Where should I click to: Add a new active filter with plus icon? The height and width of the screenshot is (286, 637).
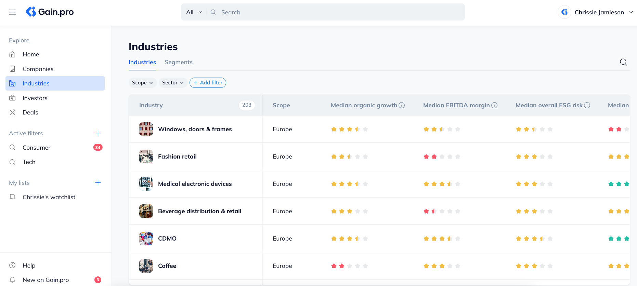(98, 133)
